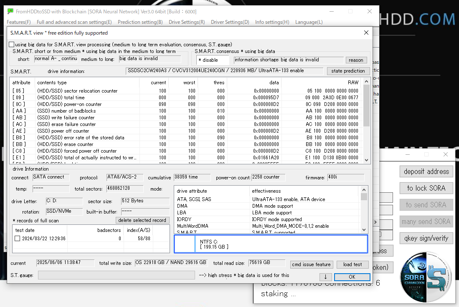Click the scroll down arrow of SMART attribute table
The width and height of the screenshot is (459, 307).
[x=367, y=160]
